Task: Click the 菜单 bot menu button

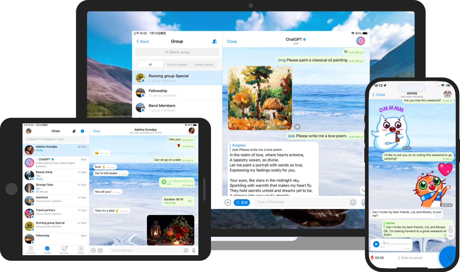Action: tap(242, 202)
